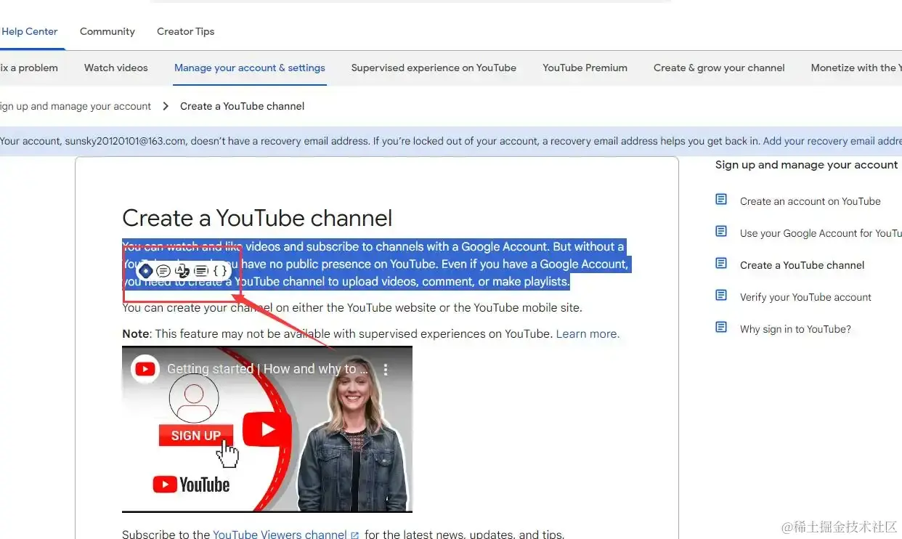Open Why sign in to YouTube article
The image size is (902, 539).
[x=795, y=329]
